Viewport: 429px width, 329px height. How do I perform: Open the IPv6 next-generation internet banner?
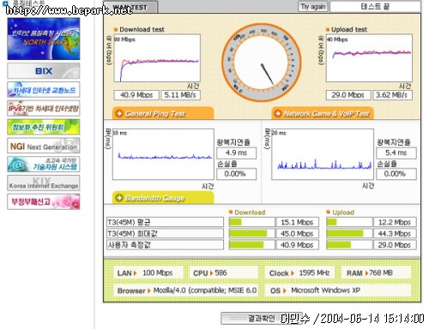pos(44,108)
